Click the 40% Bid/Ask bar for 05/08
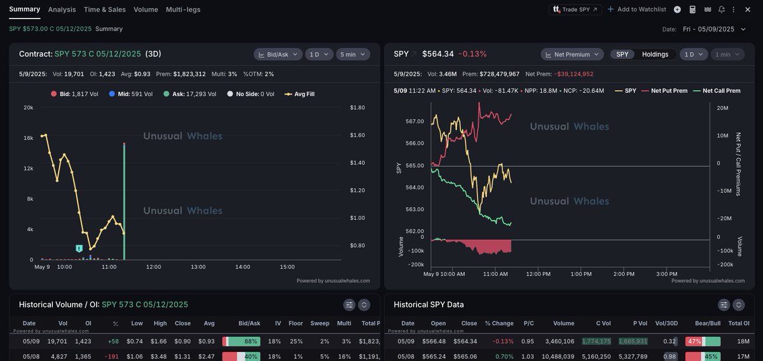 pyautogui.click(x=241, y=357)
